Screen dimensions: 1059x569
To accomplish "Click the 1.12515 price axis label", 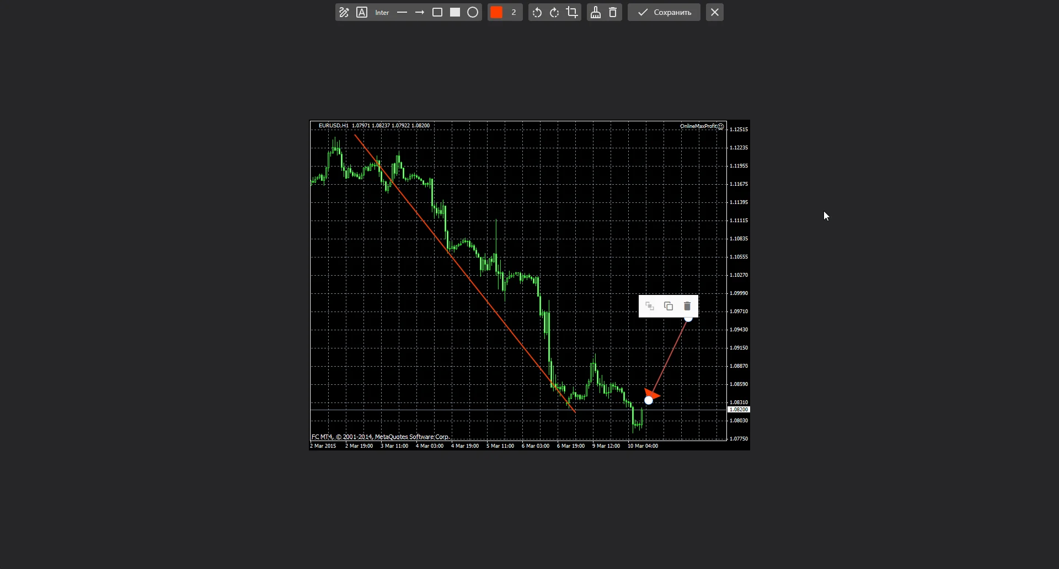I will pyautogui.click(x=739, y=130).
